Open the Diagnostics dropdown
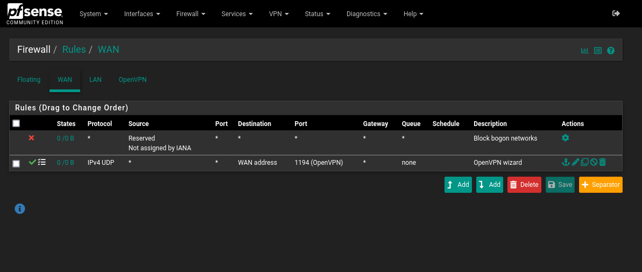 (x=367, y=14)
